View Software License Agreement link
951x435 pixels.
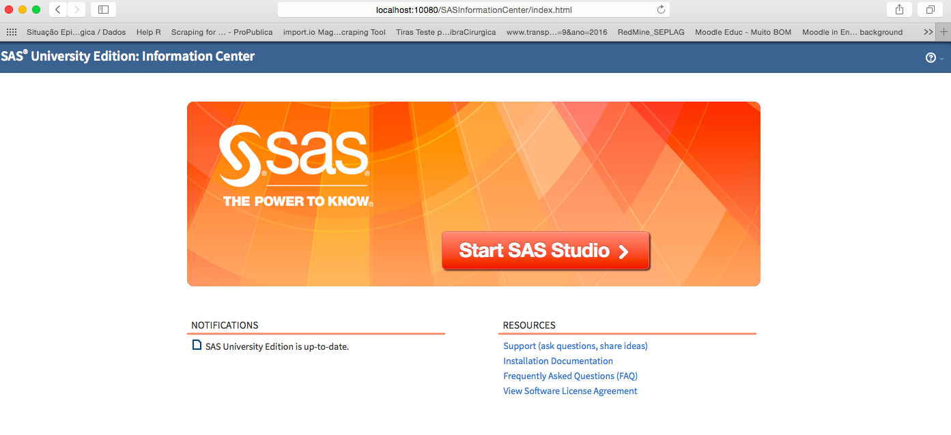click(x=570, y=391)
